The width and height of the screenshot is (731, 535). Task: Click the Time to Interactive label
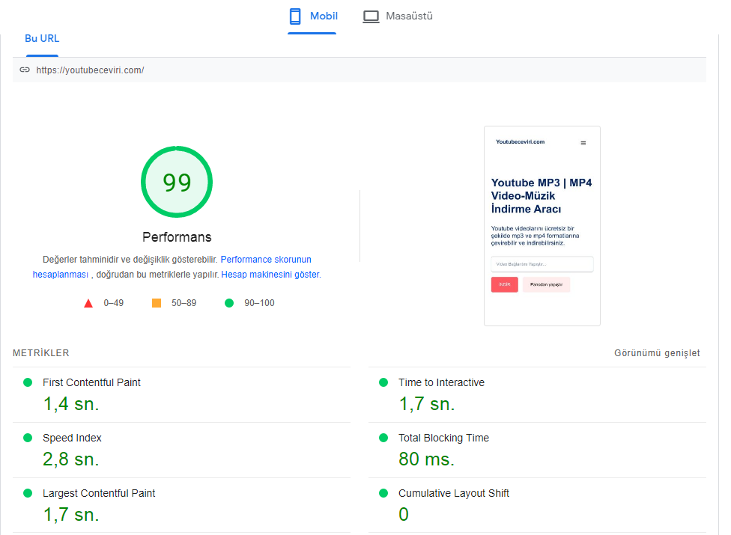441,382
